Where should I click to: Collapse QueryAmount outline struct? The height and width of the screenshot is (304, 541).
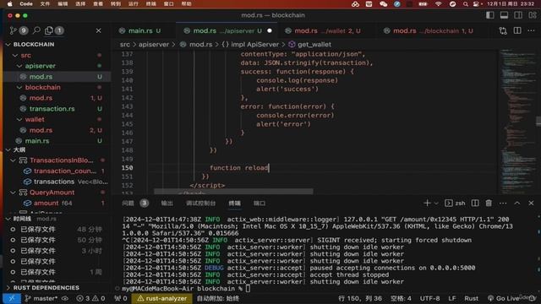coord(14,193)
